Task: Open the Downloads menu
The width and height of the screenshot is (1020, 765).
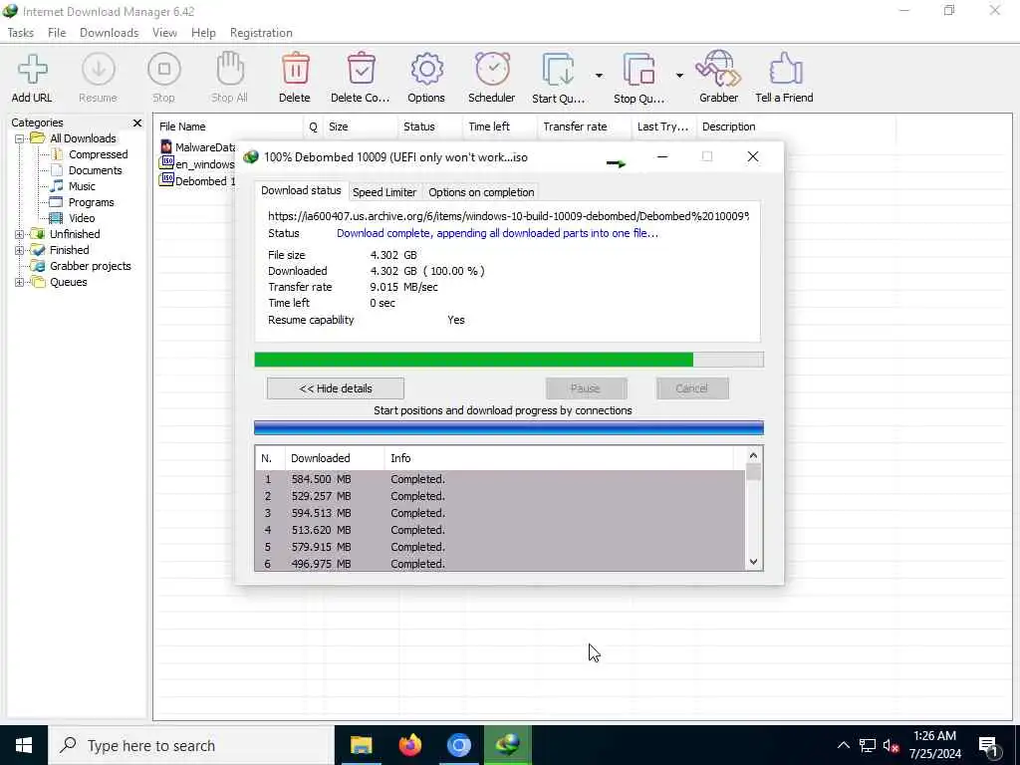Action: (110, 33)
